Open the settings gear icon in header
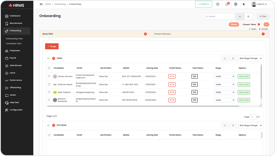This screenshot has height=156, width=275. click(x=218, y=4)
